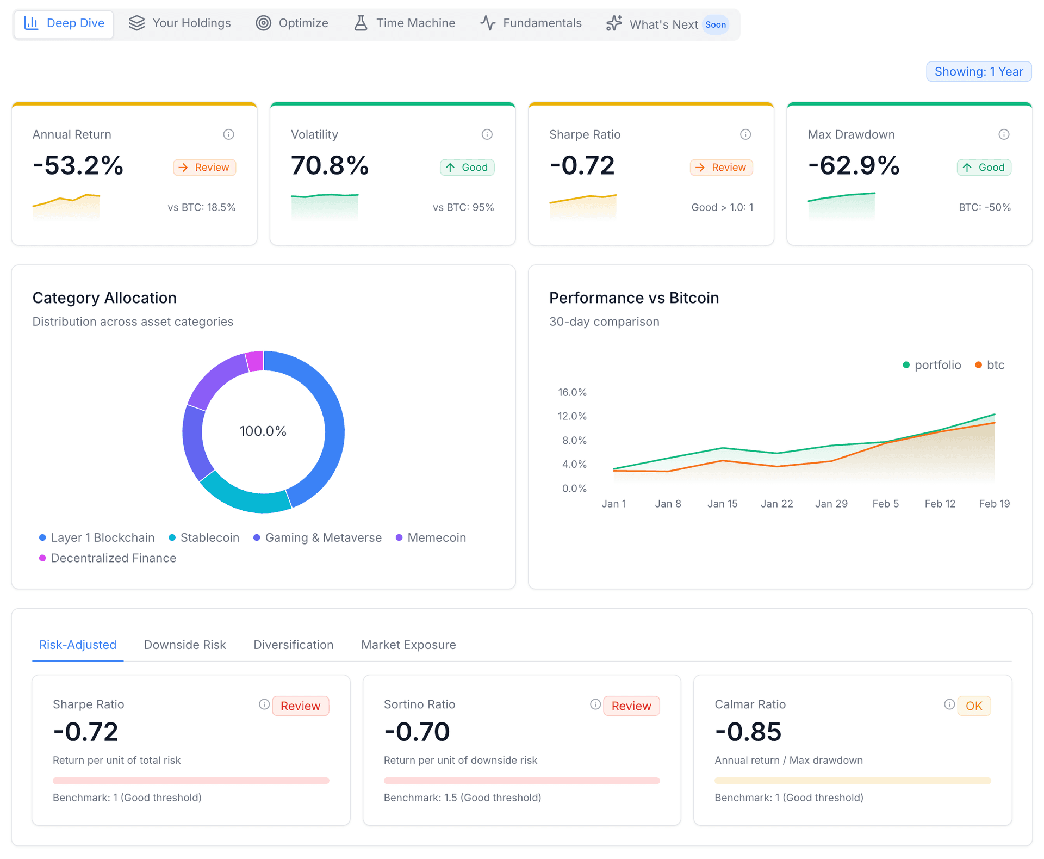Click the Sortino Ratio info icon

click(595, 704)
